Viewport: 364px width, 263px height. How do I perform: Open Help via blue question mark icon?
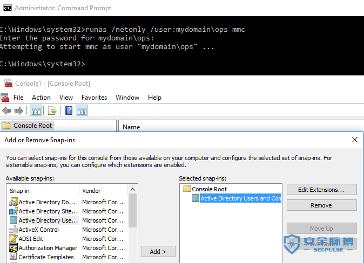coord(69,110)
